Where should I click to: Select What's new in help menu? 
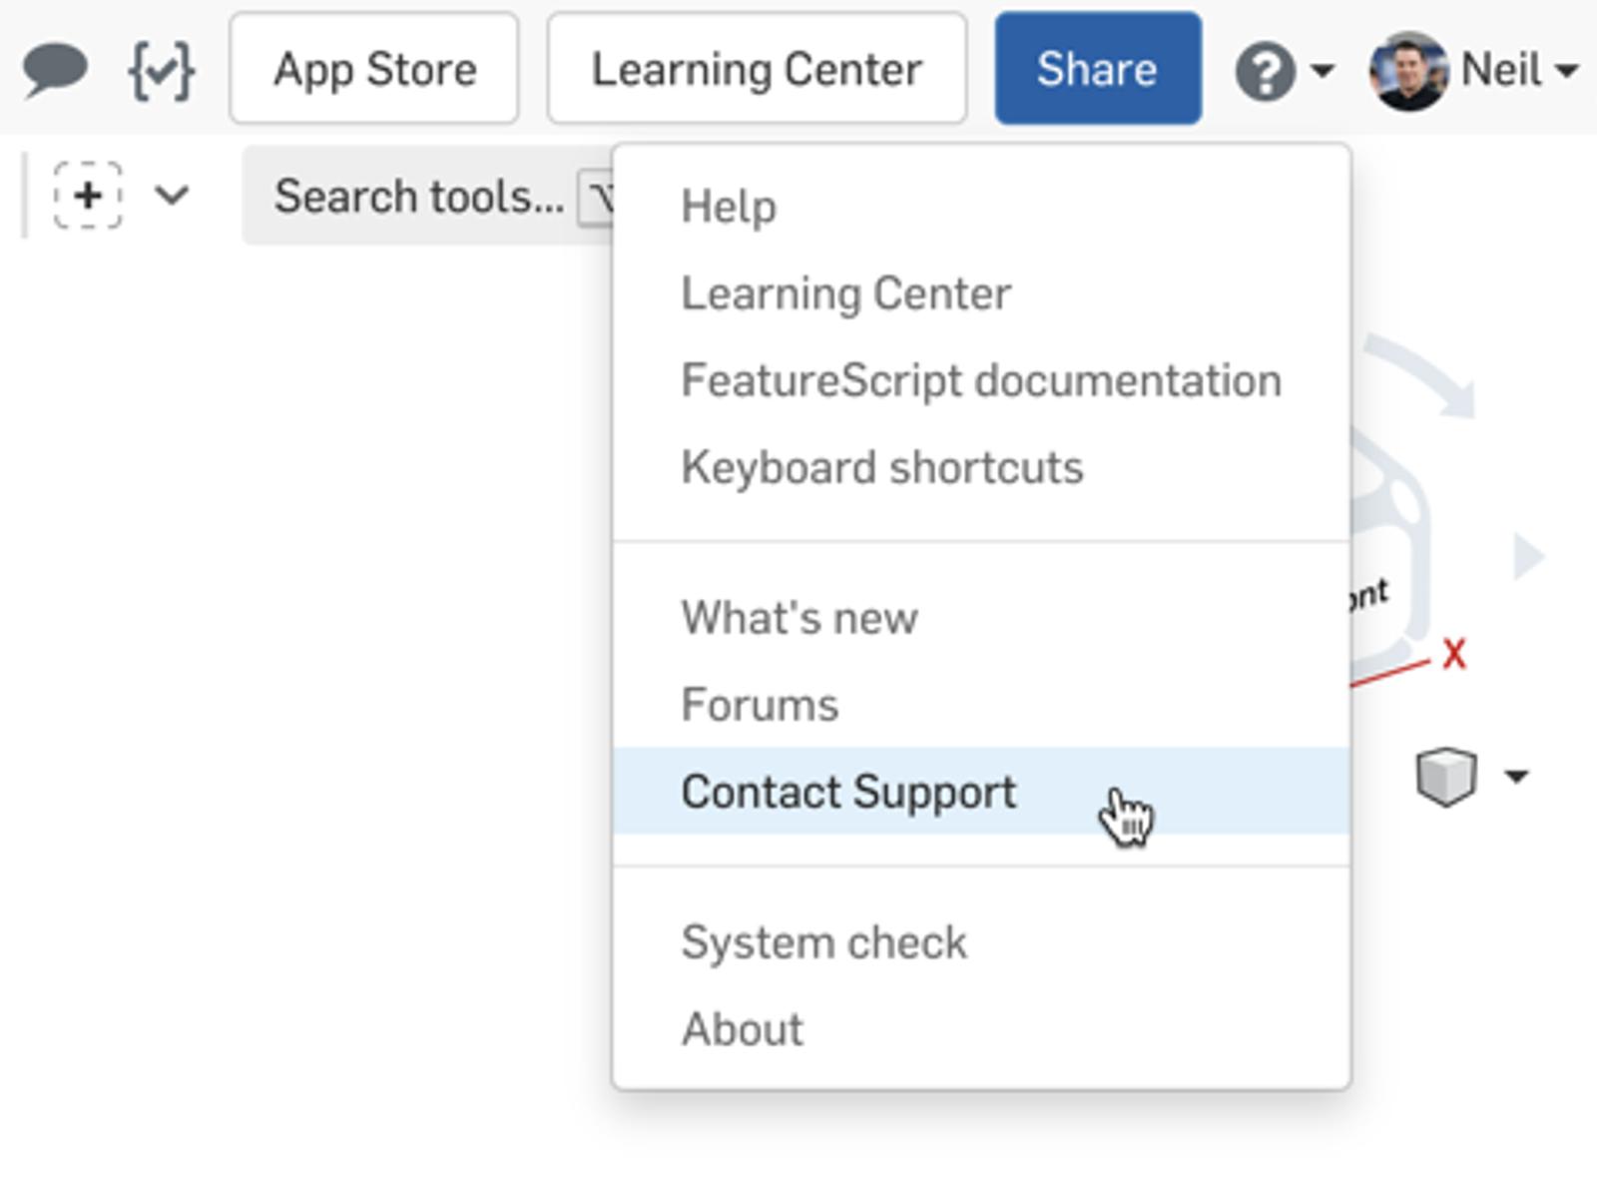[x=798, y=618]
